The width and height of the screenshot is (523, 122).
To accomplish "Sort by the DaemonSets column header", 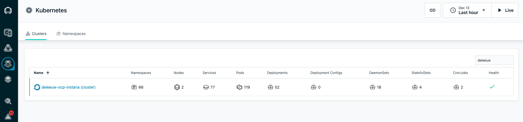I will click(x=379, y=73).
